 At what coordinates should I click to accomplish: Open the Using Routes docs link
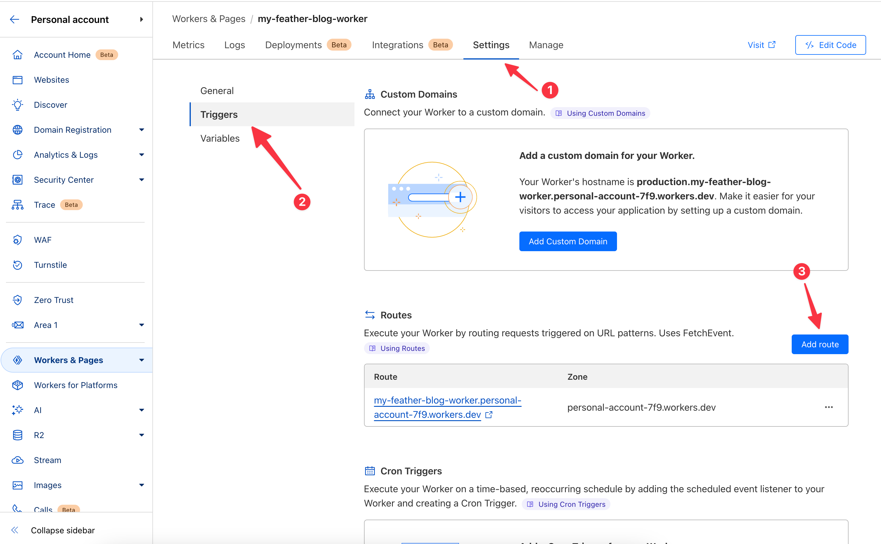(x=397, y=348)
